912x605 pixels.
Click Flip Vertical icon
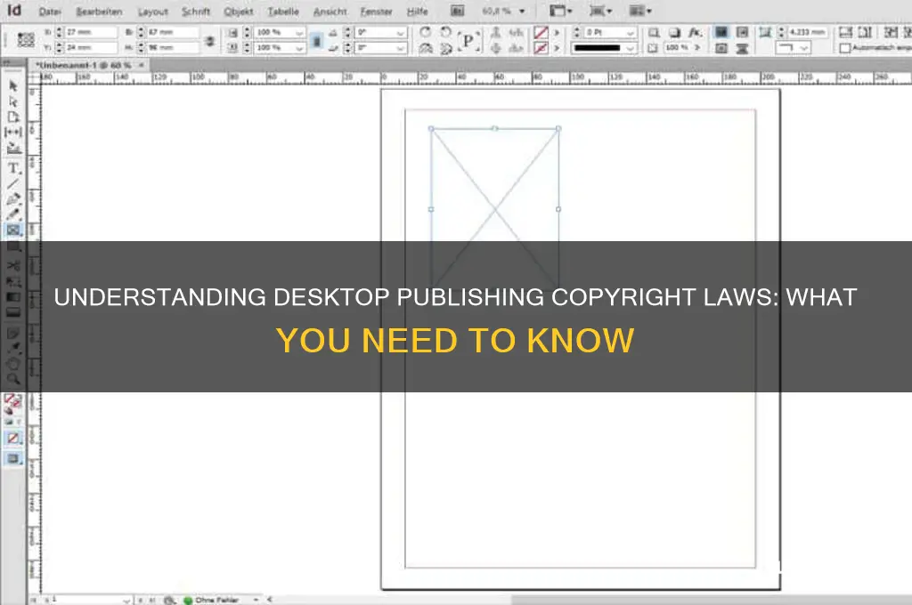tap(446, 48)
